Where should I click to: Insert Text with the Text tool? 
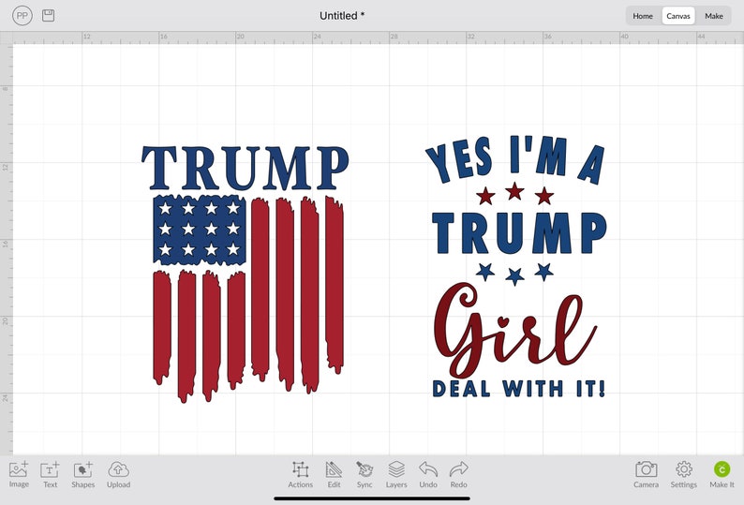(50, 475)
